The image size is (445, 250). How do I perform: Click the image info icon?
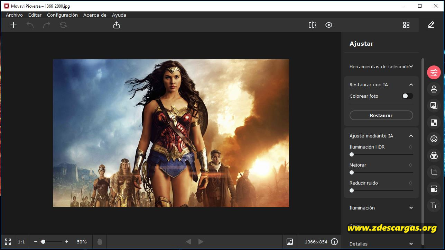click(334, 242)
